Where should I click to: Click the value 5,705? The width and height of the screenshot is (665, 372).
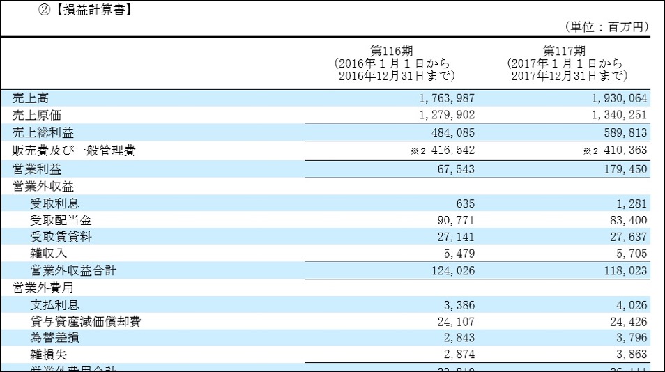(x=632, y=254)
